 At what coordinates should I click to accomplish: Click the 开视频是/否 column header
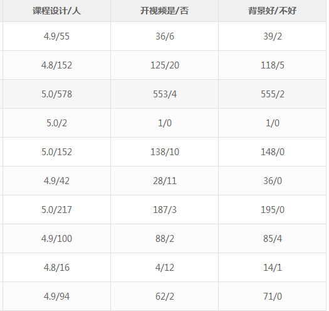pos(164,11)
